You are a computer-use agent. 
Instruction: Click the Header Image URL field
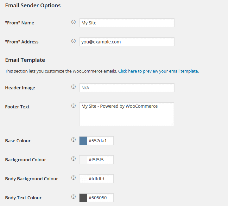pyautogui.click(x=127, y=88)
